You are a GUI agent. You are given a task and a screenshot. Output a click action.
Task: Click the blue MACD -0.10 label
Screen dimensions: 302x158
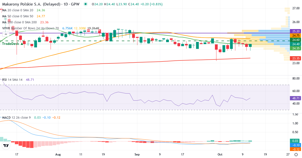[x=296, y=145]
